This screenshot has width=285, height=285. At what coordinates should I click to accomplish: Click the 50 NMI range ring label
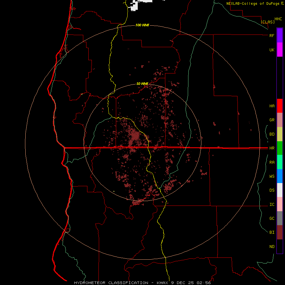[142, 84]
